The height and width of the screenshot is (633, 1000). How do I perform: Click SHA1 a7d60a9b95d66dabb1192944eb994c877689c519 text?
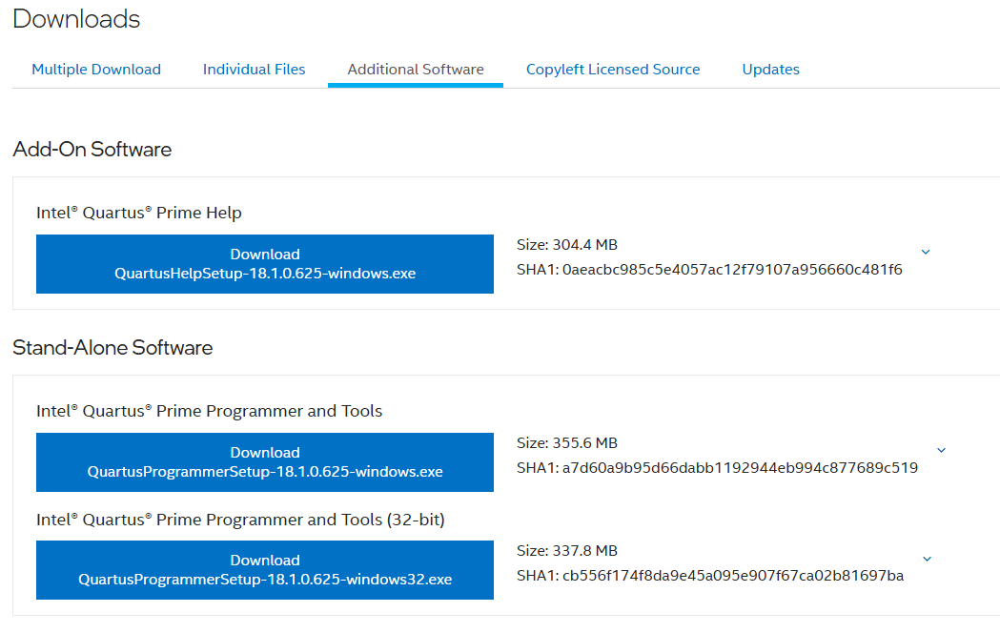tap(717, 468)
